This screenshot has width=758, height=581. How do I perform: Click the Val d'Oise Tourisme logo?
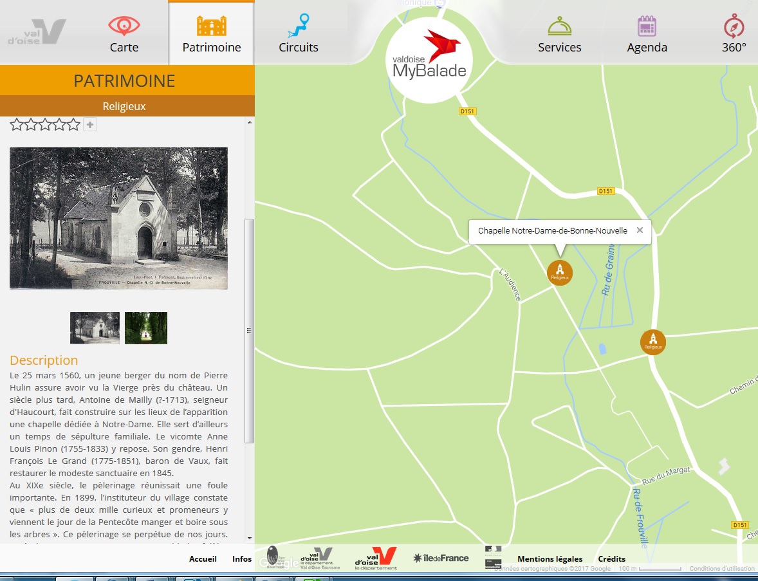coord(319,558)
